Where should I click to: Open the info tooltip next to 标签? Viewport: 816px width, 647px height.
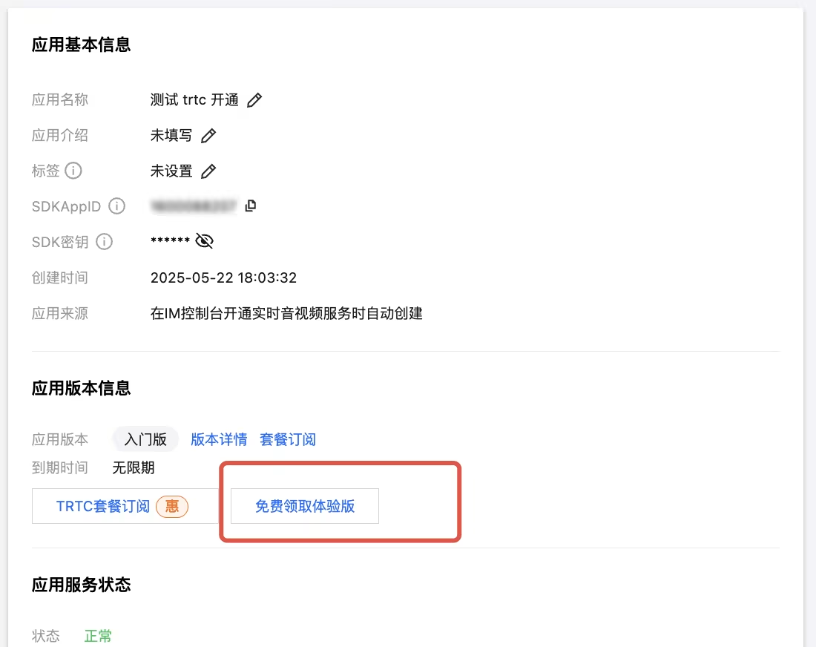pyautogui.click(x=73, y=171)
